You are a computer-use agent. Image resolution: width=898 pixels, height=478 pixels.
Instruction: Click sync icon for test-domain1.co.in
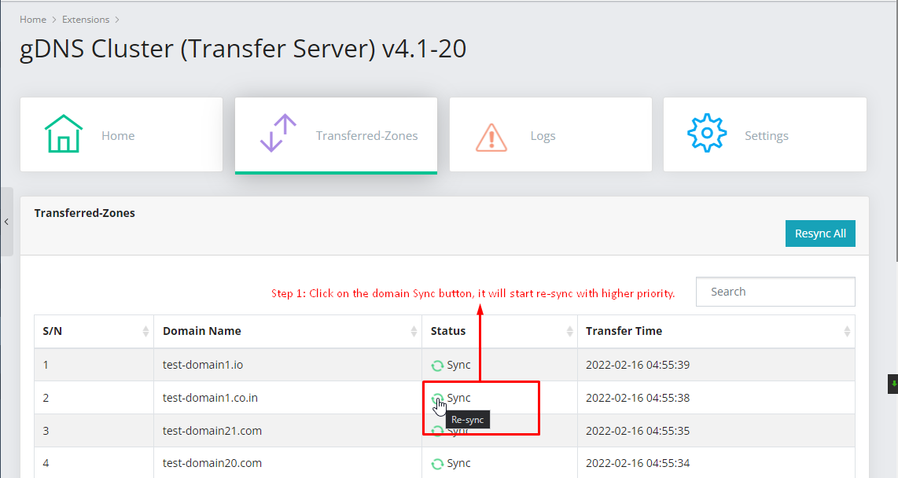437,398
